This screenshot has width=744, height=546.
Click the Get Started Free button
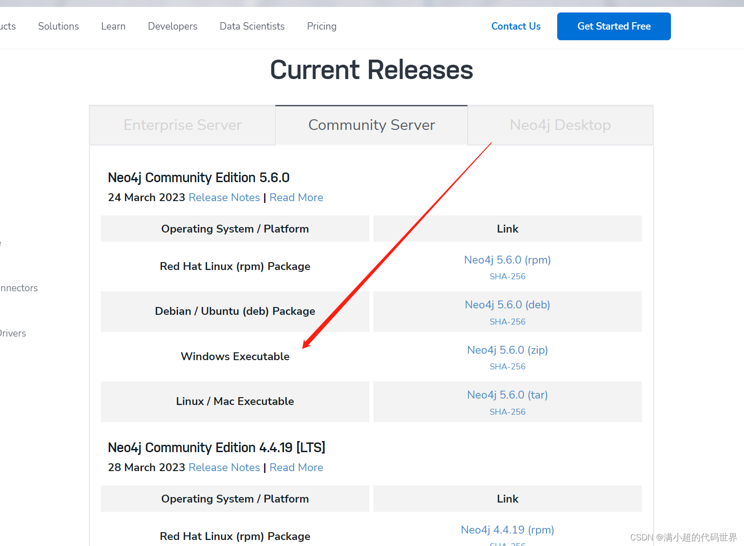(614, 26)
